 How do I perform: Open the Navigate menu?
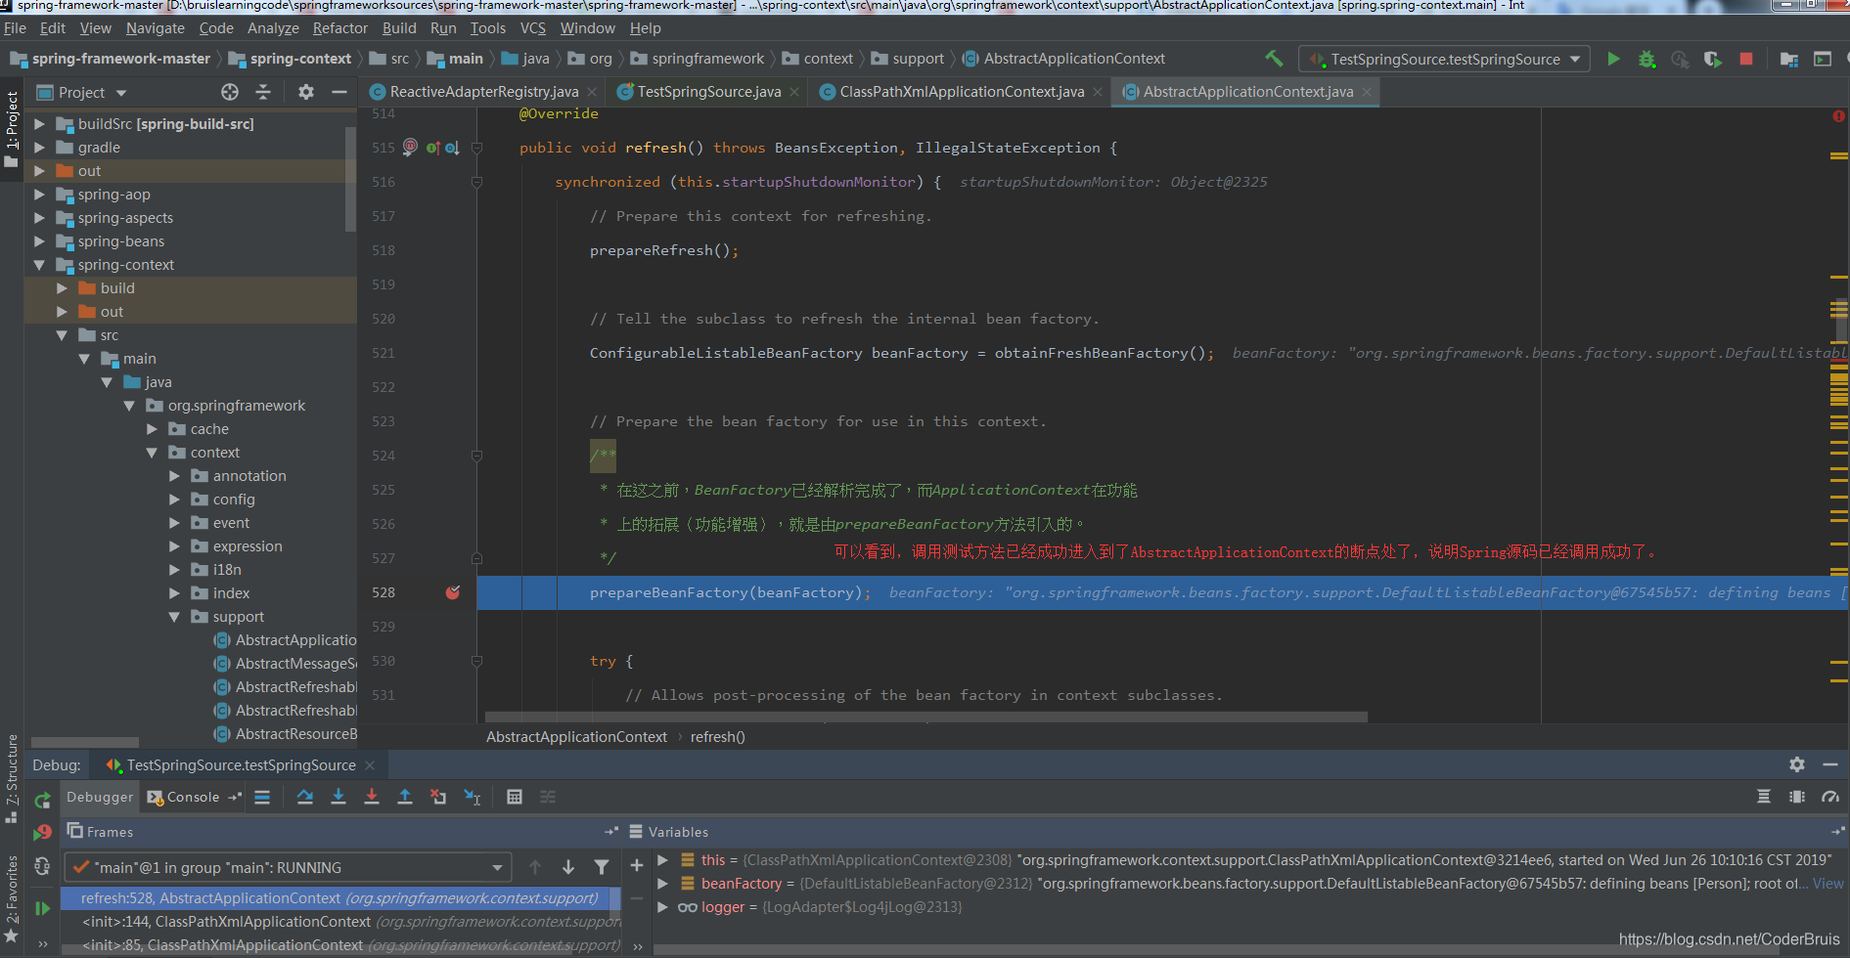click(x=155, y=28)
